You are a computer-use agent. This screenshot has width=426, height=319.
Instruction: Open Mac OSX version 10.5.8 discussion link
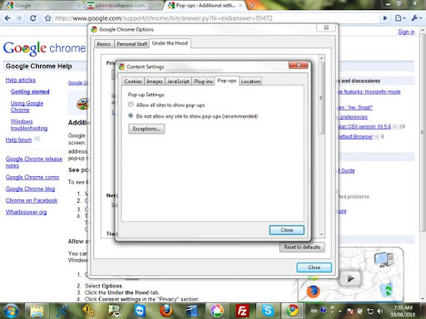(x=364, y=126)
